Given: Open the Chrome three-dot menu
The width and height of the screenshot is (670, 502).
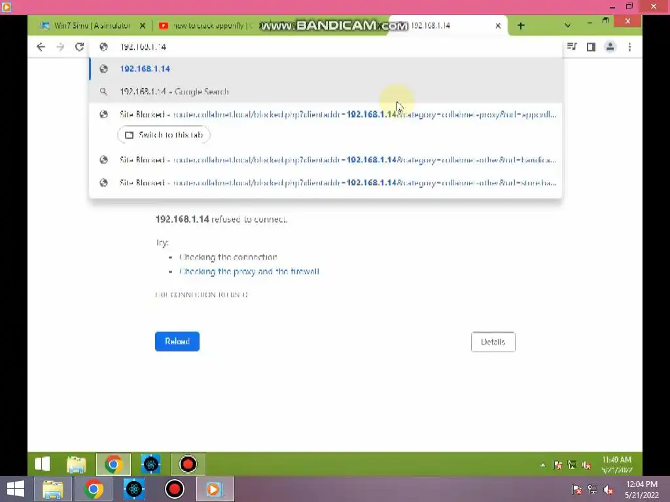Looking at the screenshot, I should click(629, 47).
